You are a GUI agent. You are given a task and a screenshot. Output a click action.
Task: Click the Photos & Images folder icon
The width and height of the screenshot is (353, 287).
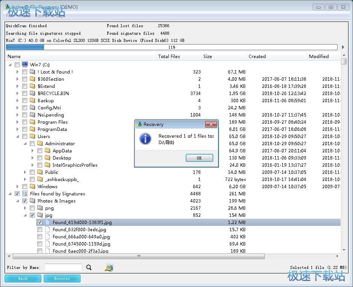pos(32,201)
